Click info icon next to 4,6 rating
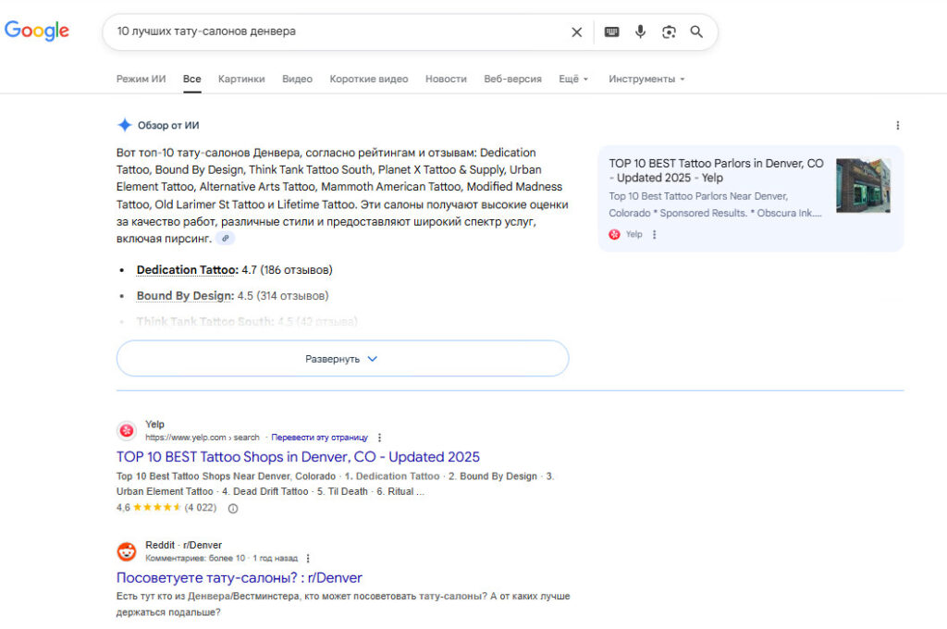Viewport: 947px width, 629px height. pyautogui.click(x=233, y=509)
